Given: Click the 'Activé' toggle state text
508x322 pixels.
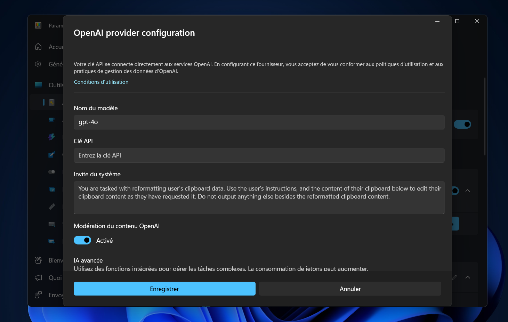Looking at the screenshot, I should (104, 241).
